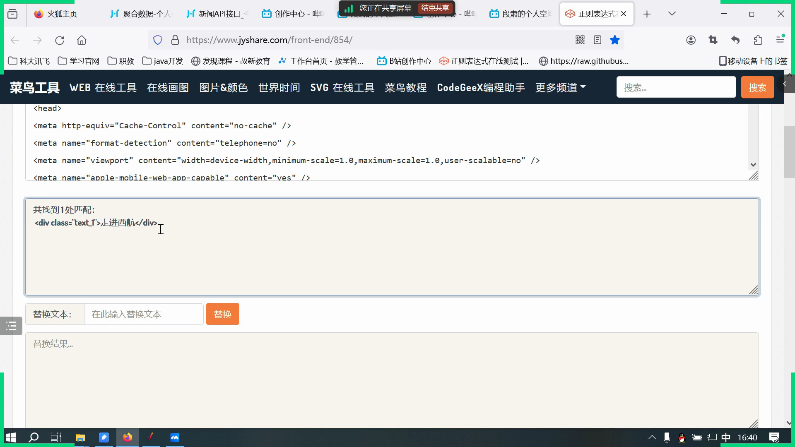Open the QR code icon in address bar
This screenshot has height=447, width=795.
(x=580, y=40)
